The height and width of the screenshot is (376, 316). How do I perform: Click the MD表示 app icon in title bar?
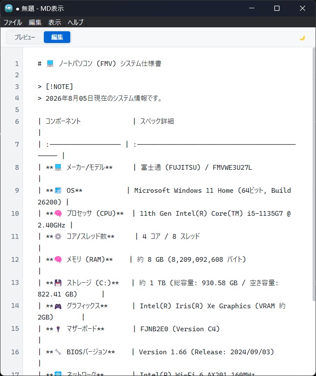(x=9, y=8)
